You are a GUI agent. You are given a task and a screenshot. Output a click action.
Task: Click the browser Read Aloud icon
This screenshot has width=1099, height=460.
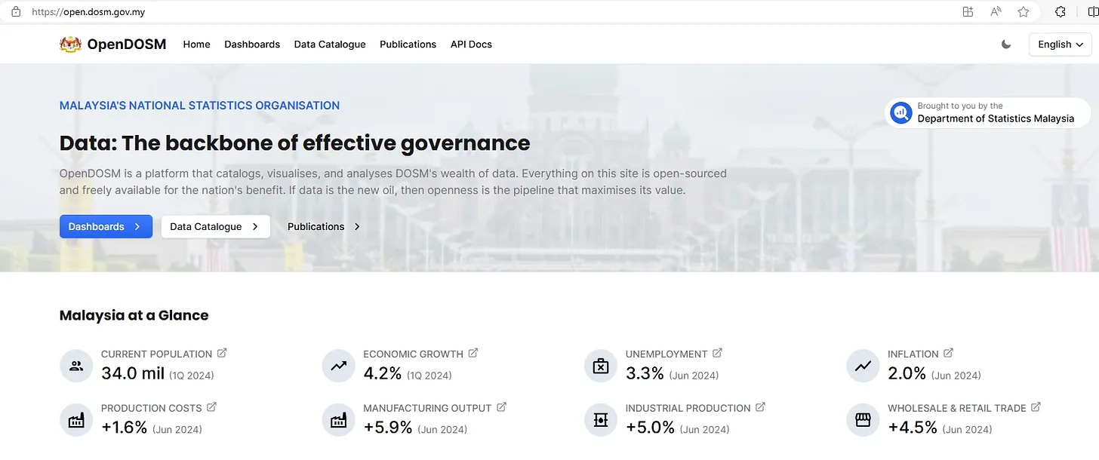[x=996, y=11]
